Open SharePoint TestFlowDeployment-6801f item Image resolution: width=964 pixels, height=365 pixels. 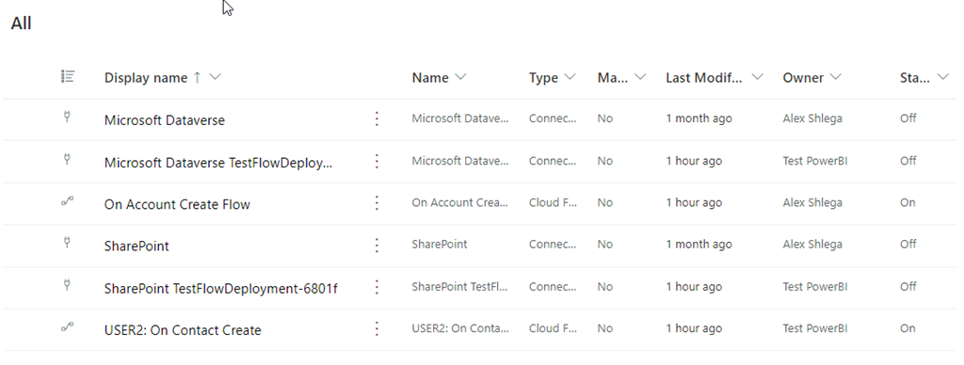click(x=220, y=289)
